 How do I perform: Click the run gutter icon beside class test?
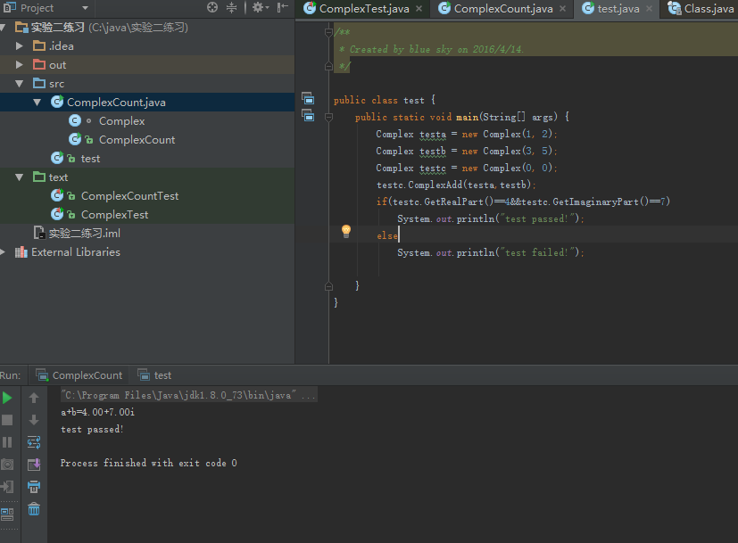coord(308,99)
